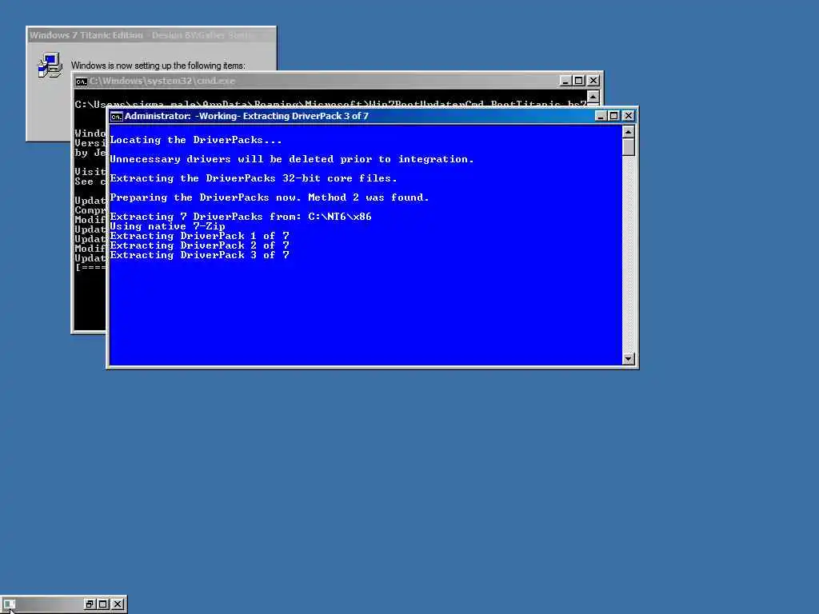The height and width of the screenshot is (614, 819).
Task: Click 'Preparing the DriverPacks now. Method 2' line
Action: tap(269, 197)
